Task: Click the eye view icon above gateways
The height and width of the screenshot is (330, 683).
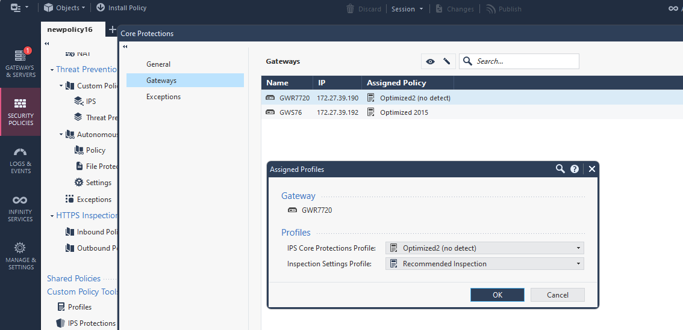Action: pyautogui.click(x=431, y=61)
